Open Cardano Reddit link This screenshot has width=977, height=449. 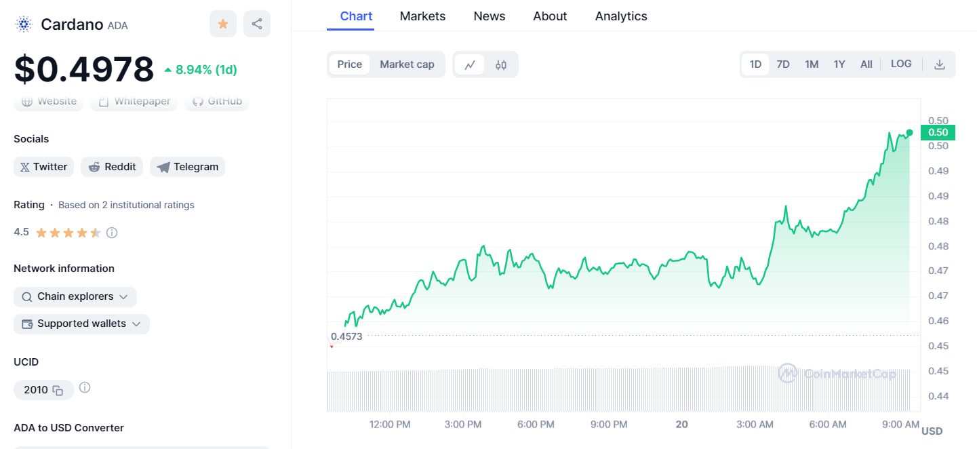point(112,167)
